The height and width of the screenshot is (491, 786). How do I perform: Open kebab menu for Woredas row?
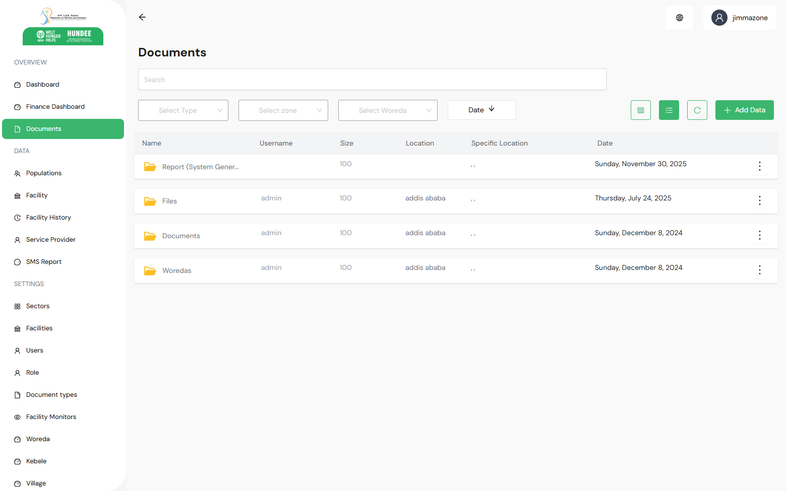760,270
